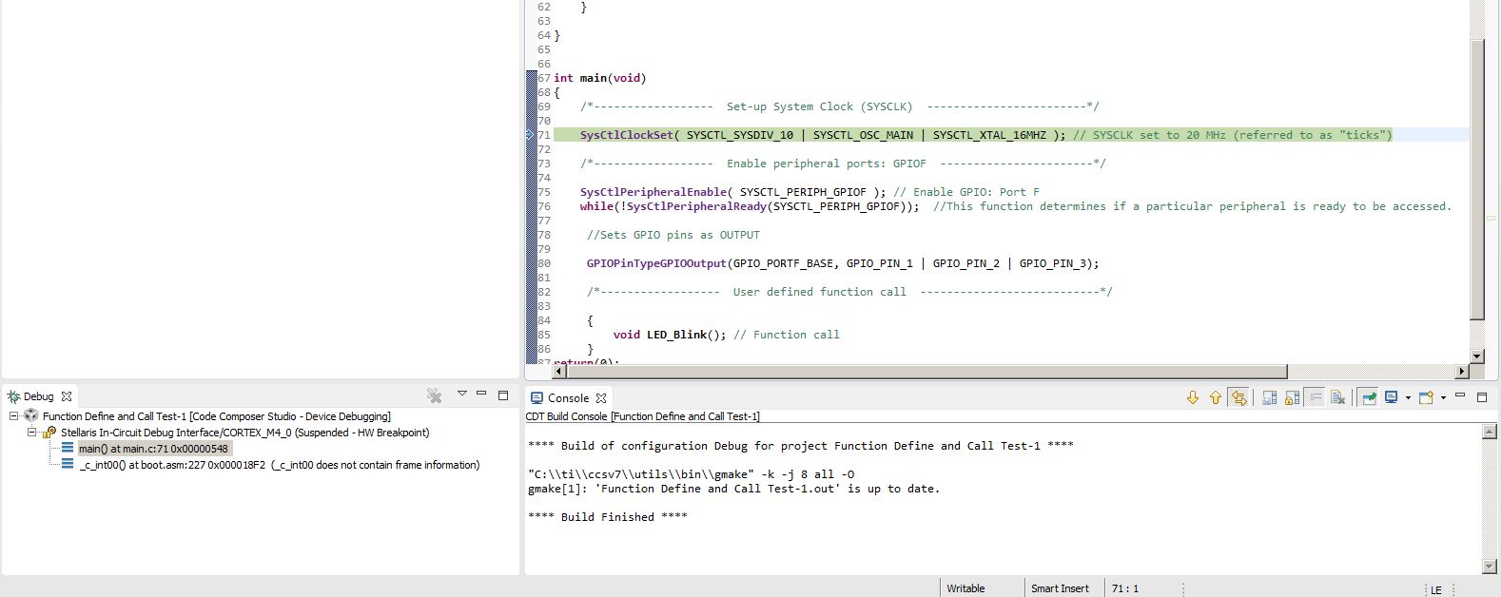Collapse Function Define and Call Test-1 node
The height and width of the screenshot is (597, 1502).
click(14, 416)
